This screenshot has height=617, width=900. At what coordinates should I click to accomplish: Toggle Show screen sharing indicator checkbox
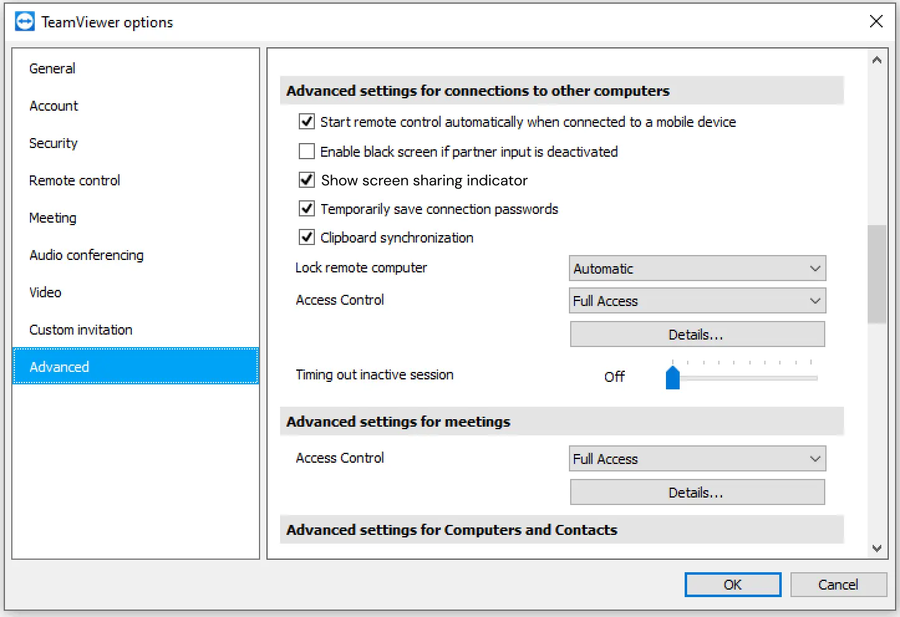tap(307, 180)
